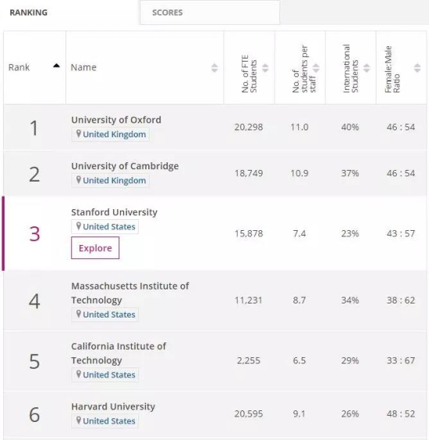The height and width of the screenshot is (440, 429).
Task: Click United Kingdom tag under Cambridge
Action: click(x=110, y=180)
